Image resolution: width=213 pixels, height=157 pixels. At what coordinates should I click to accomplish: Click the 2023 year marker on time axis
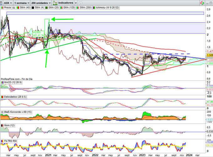click(142, 155)
